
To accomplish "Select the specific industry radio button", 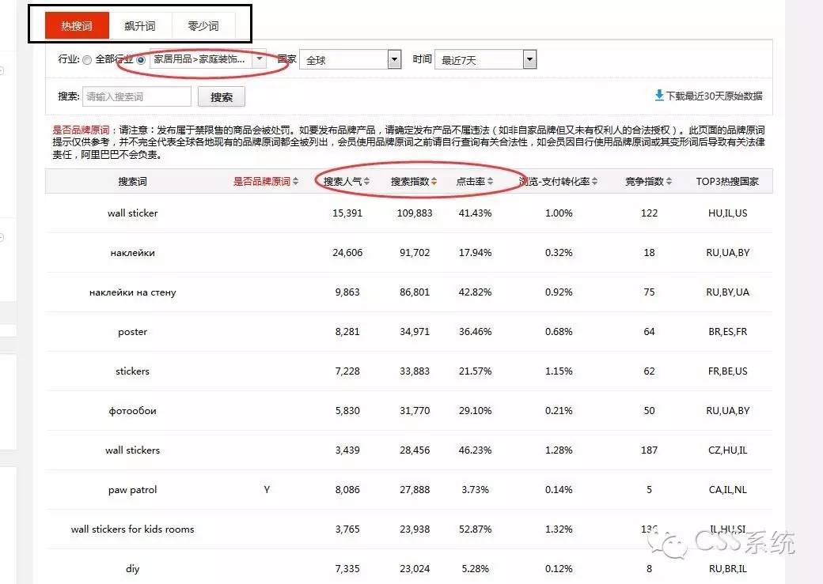I will [141, 60].
